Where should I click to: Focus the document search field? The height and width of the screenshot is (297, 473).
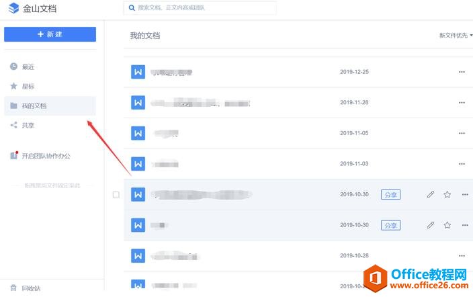point(200,8)
